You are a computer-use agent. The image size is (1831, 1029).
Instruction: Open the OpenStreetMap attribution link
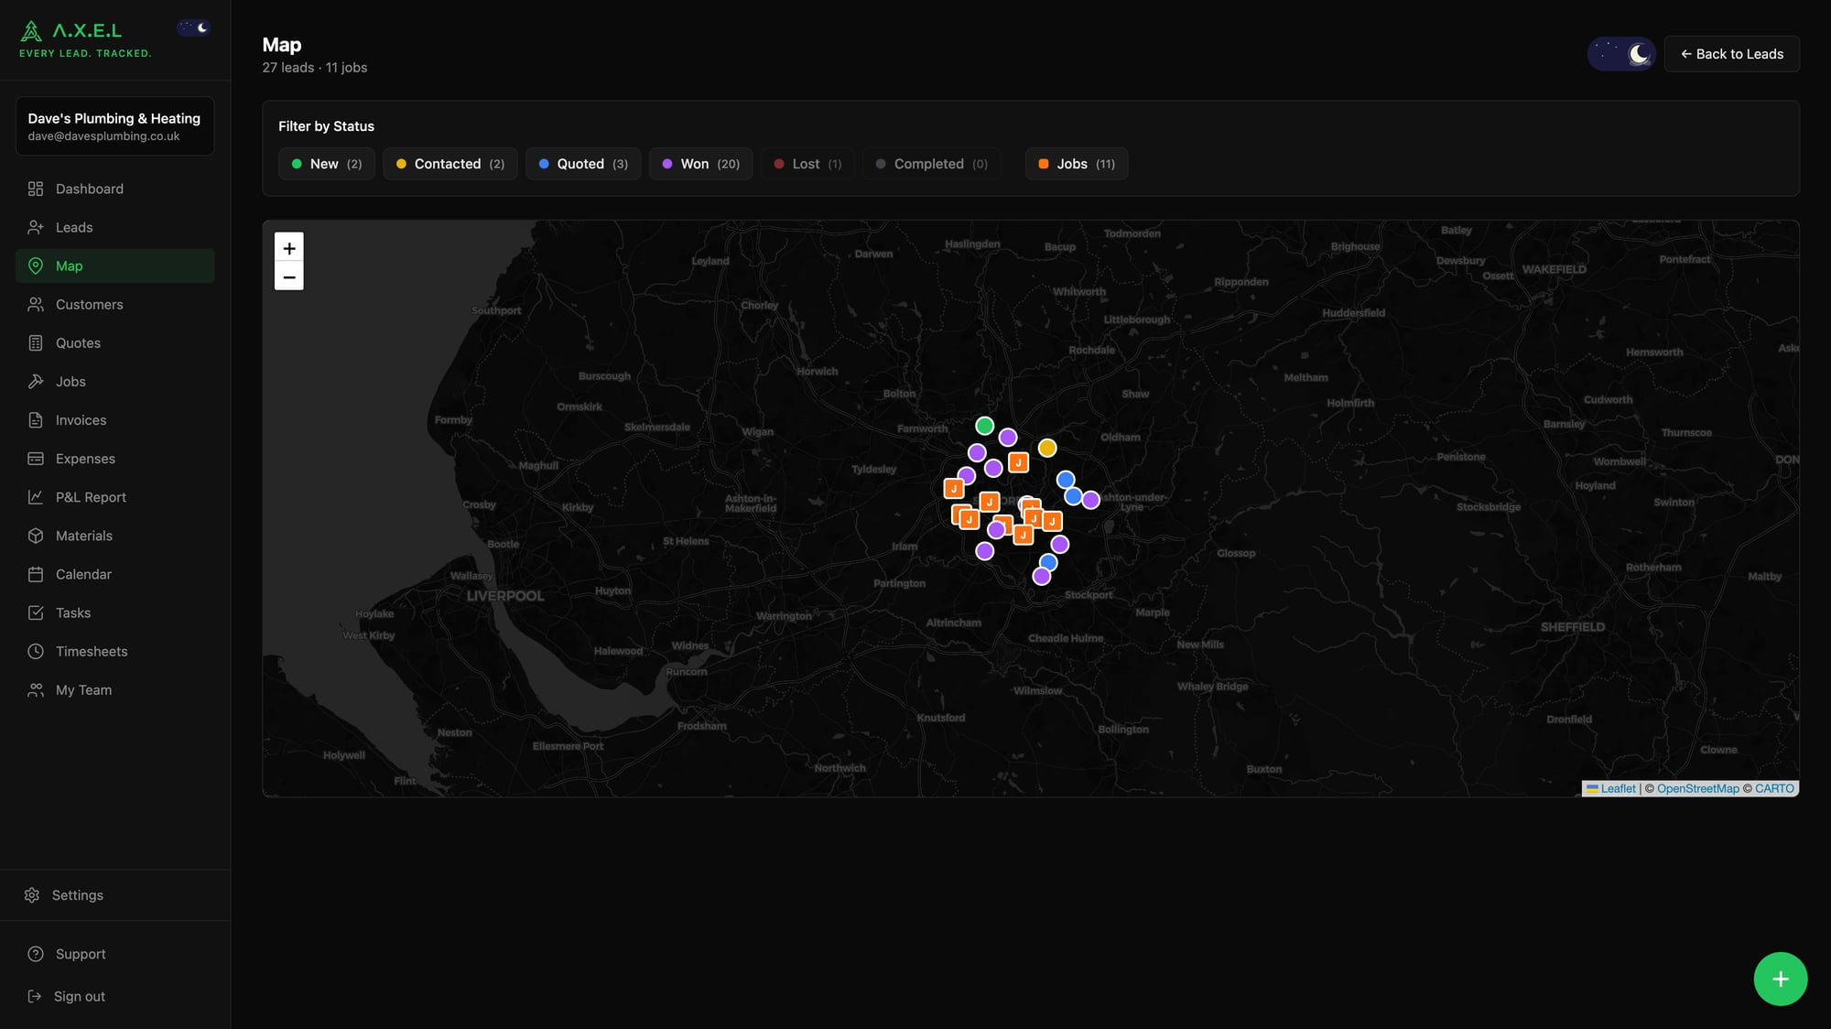(x=1697, y=788)
